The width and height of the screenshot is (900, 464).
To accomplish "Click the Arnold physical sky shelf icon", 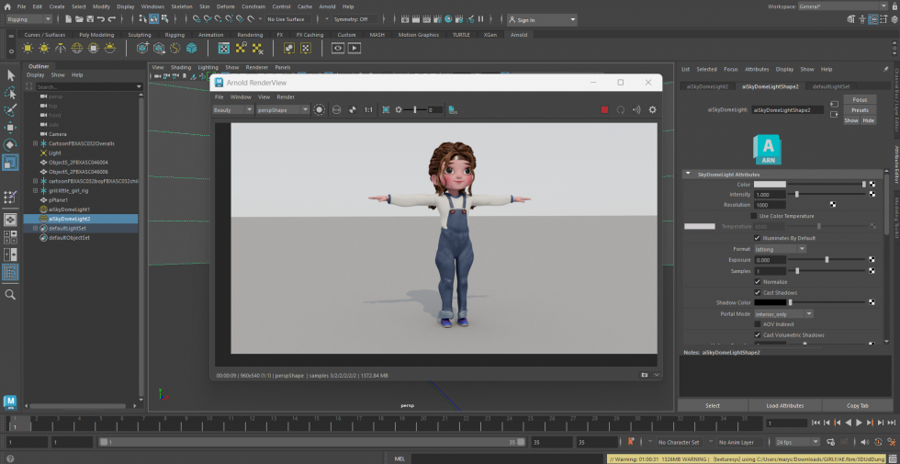I will click(x=109, y=48).
